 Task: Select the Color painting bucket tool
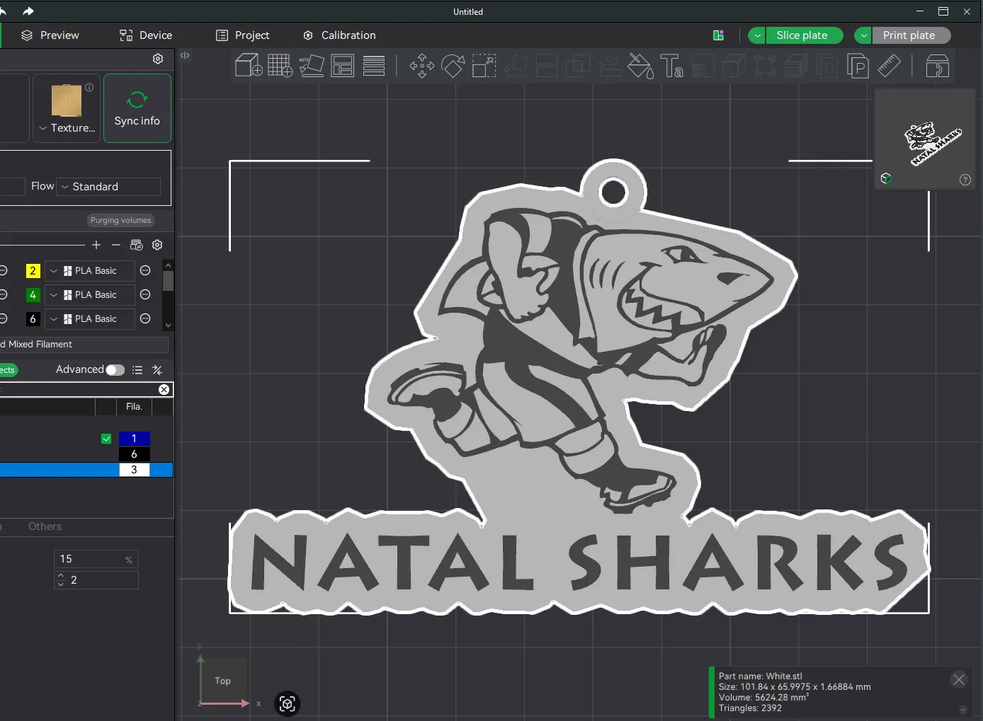641,66
